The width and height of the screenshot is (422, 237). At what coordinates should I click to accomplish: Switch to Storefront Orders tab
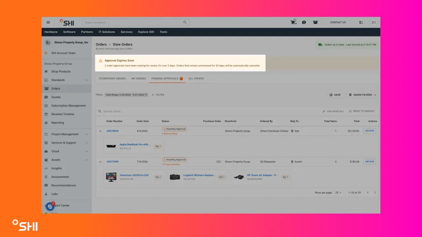[x=112, y=79]
